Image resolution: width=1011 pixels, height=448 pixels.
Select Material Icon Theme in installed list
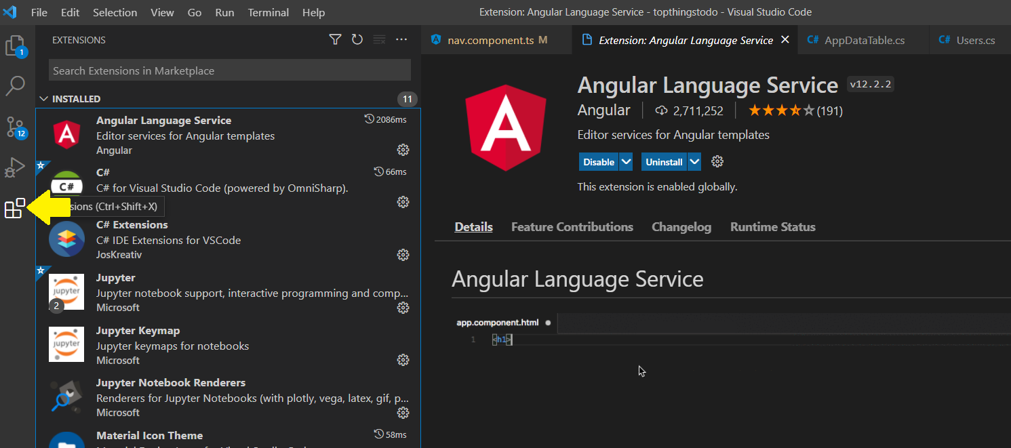[x=228, y=436]
